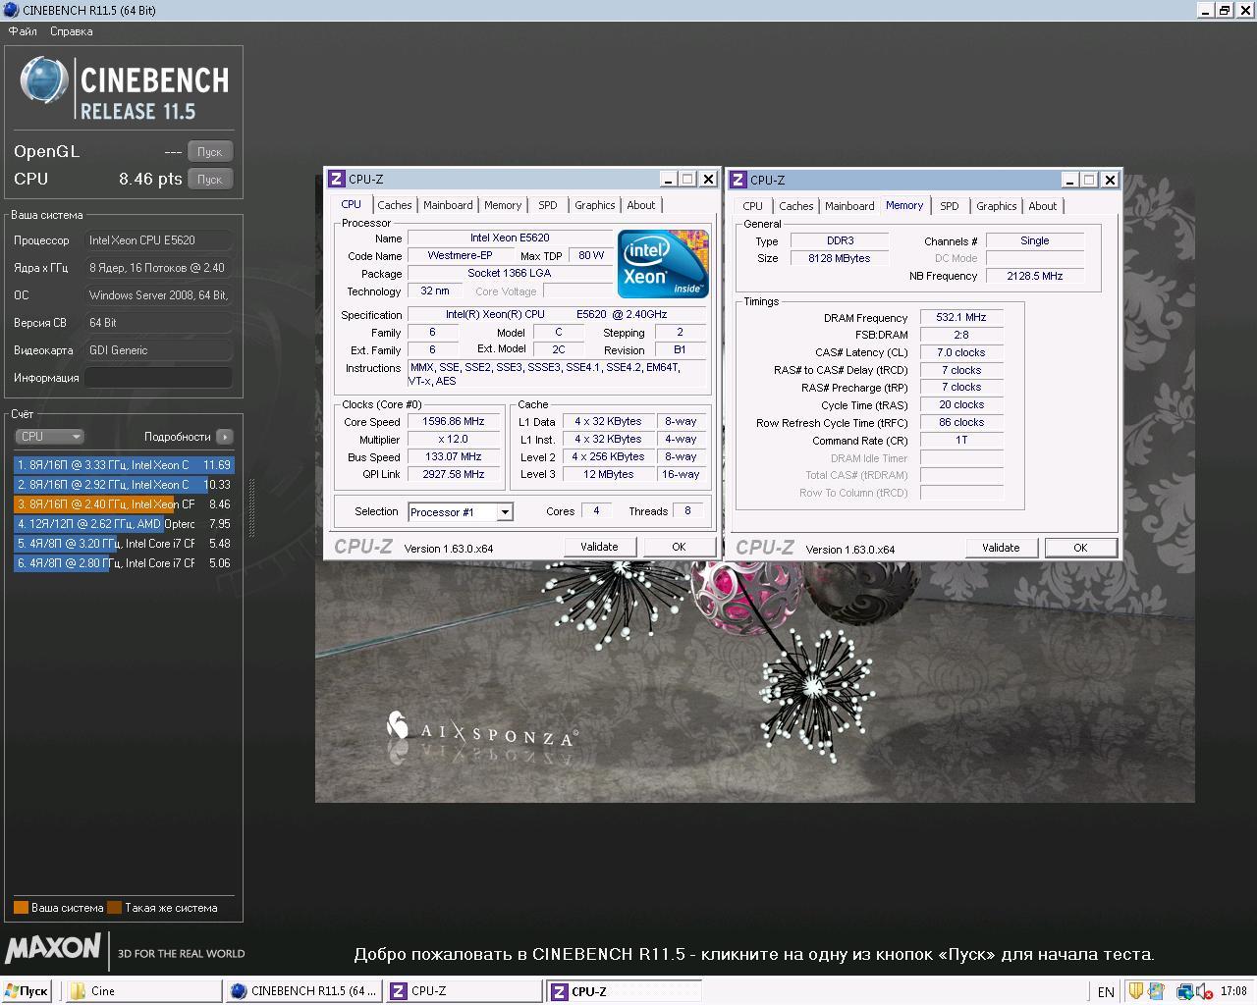The width and height of the screenshot is (1257, 1005).
Task: Select ranking row 1 scoring 11.69
Action: [124, 465]
